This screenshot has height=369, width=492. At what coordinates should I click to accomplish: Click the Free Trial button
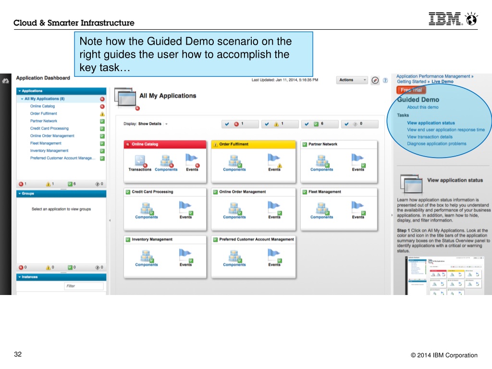[x=411, y=90]
